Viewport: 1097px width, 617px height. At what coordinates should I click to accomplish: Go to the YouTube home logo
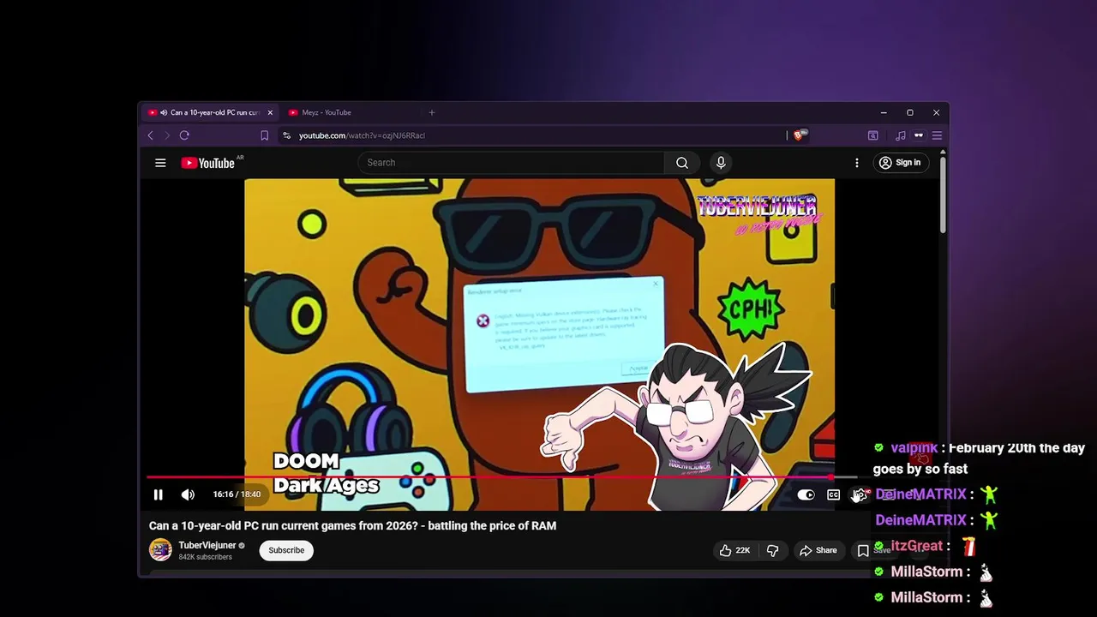pos(209,163)
